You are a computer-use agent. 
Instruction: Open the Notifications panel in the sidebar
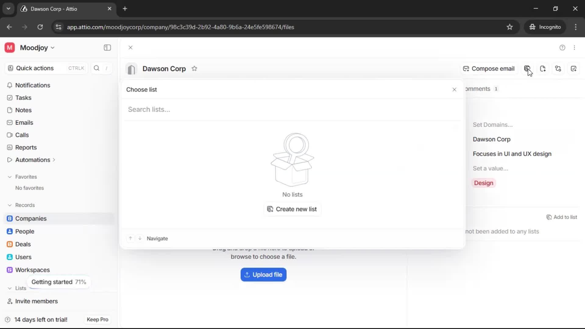coord(33,86)
